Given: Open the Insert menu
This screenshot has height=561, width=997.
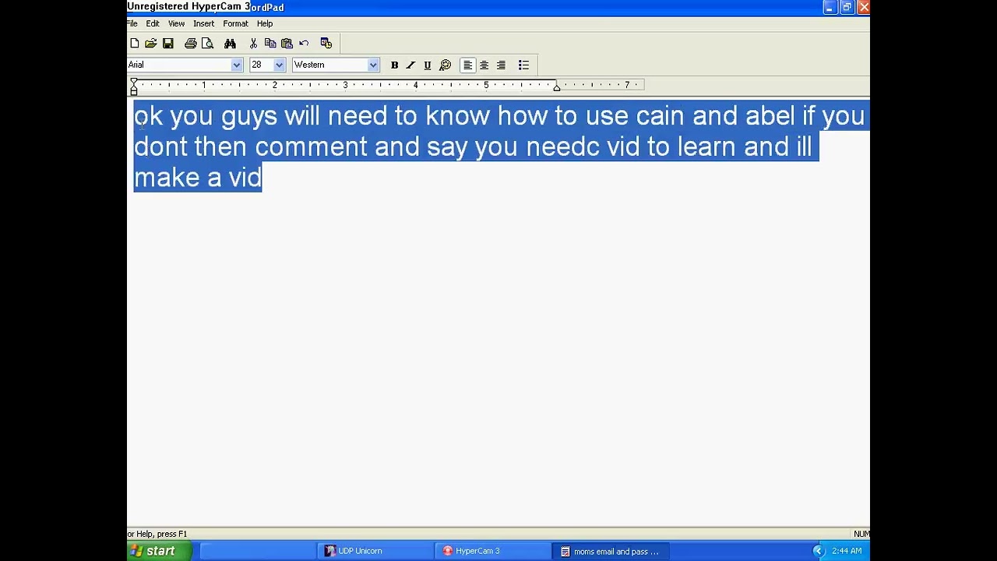Looking at the screenshot, I should click(203, 23).
